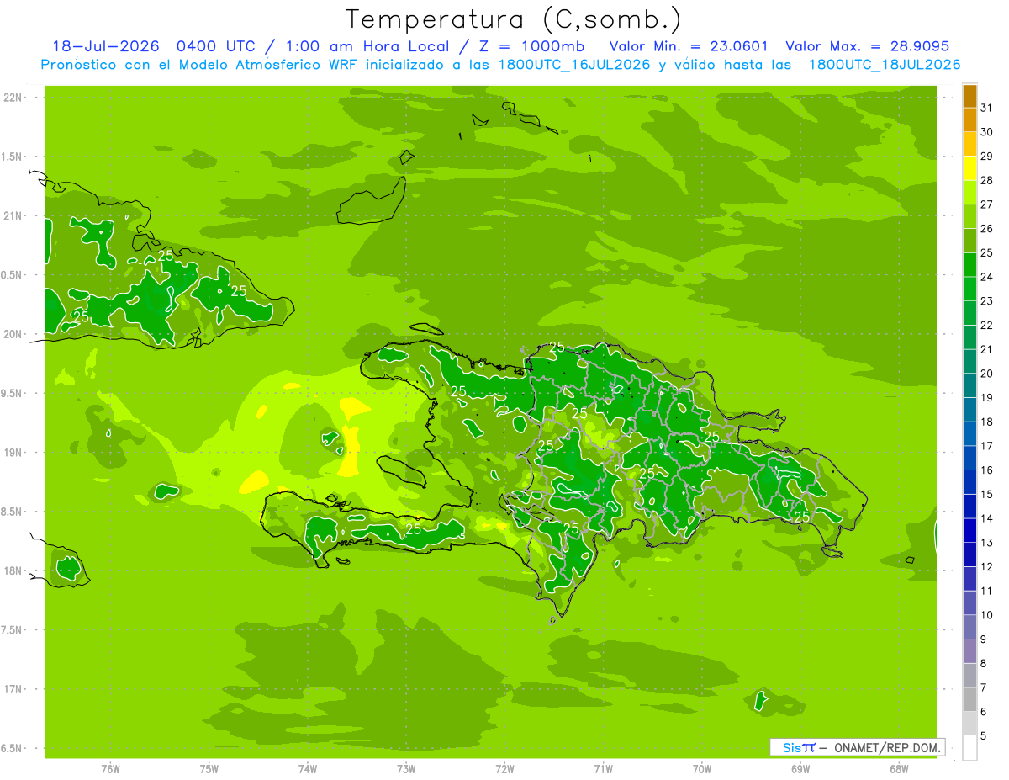
Task: Click the '72W' longitude axis label
Action: pos(504,769)
